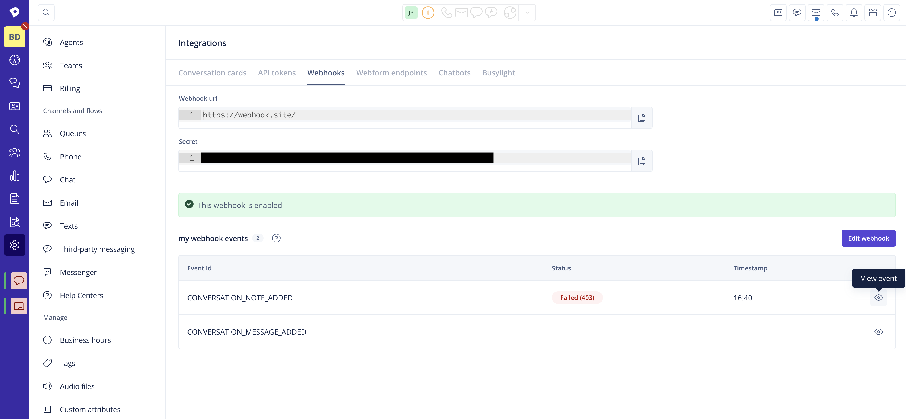Open the search box in the top bar

46,13
